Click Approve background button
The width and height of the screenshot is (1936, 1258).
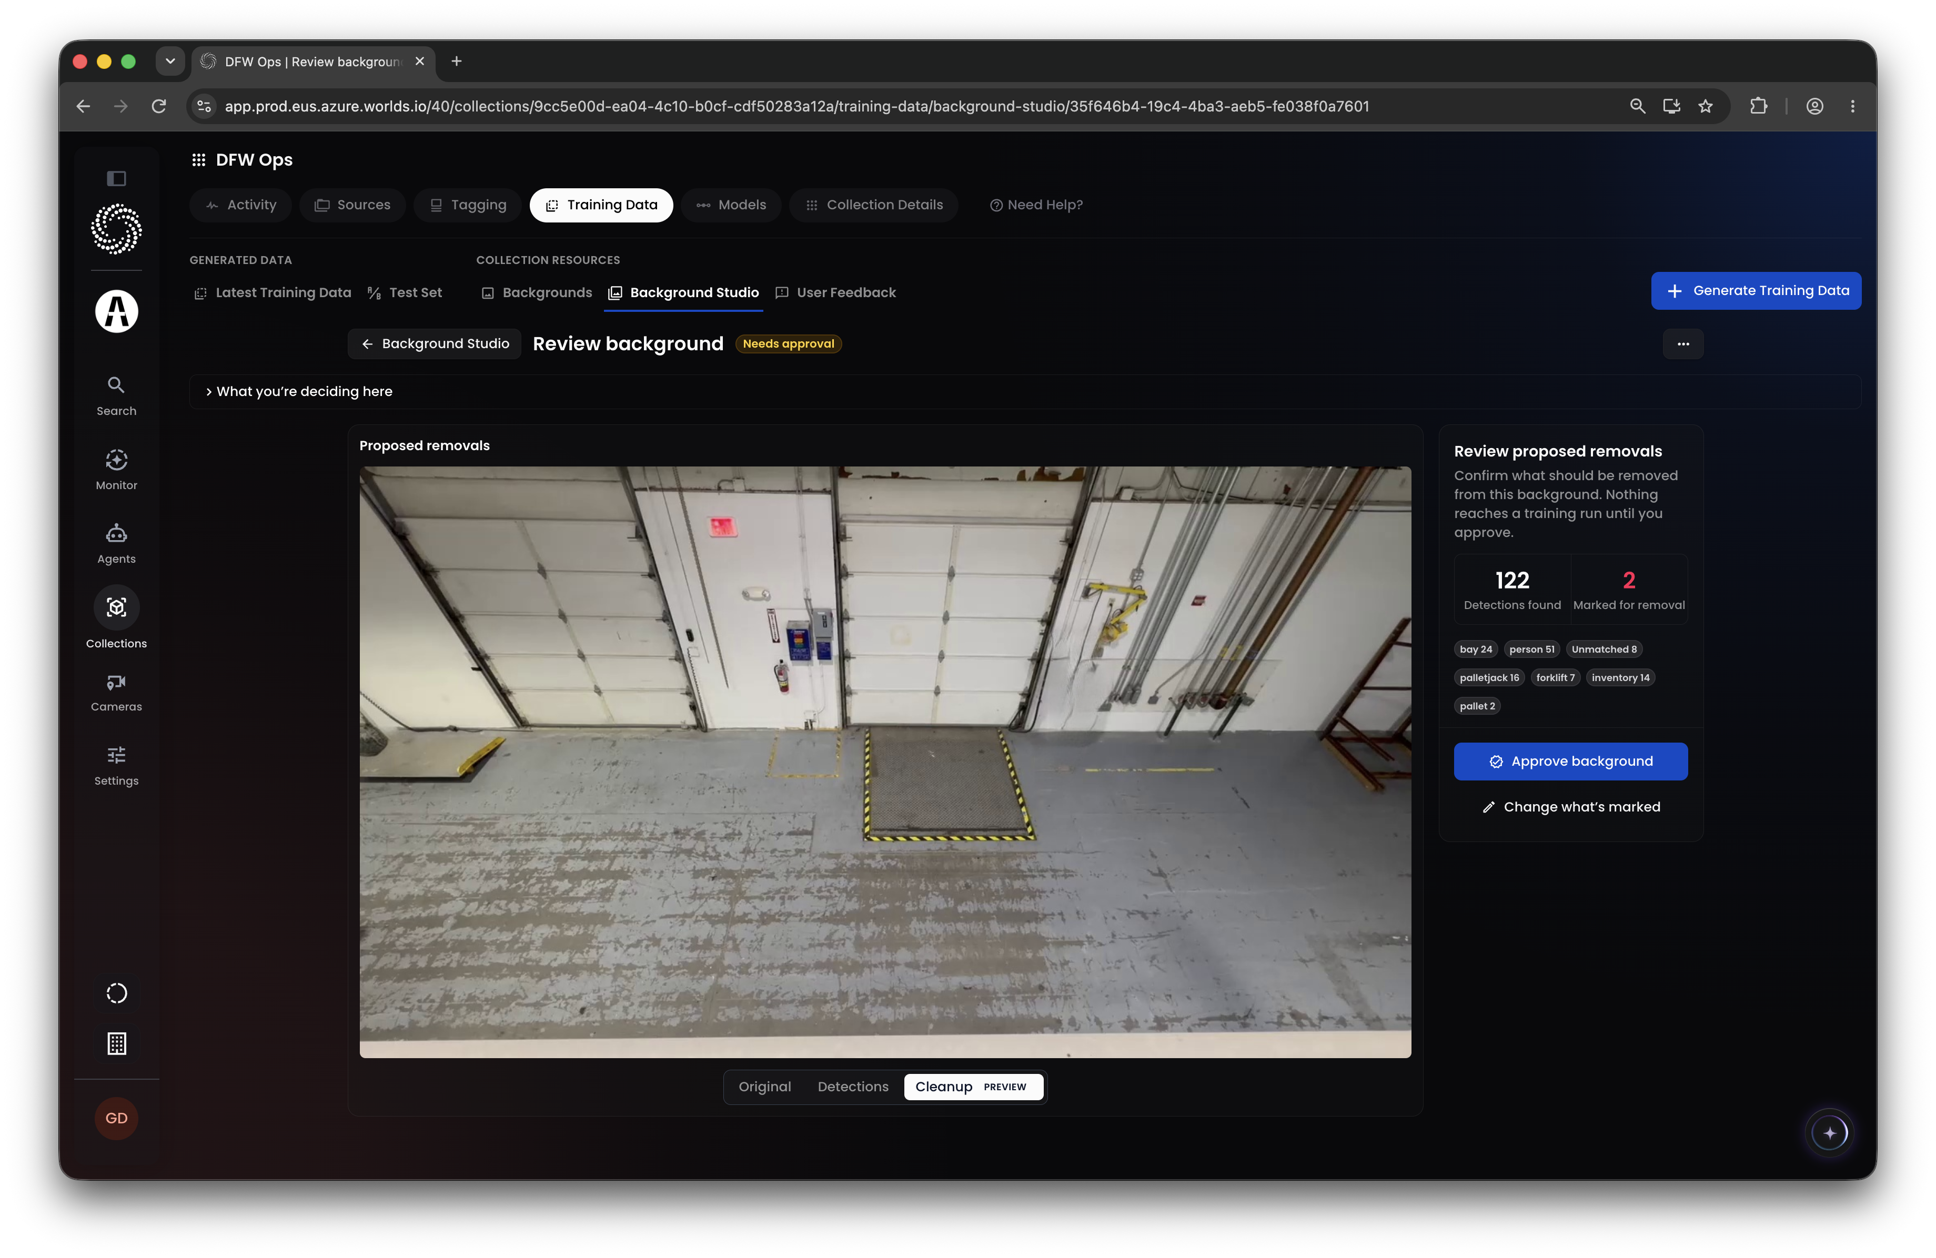(x=1570, y=761)
